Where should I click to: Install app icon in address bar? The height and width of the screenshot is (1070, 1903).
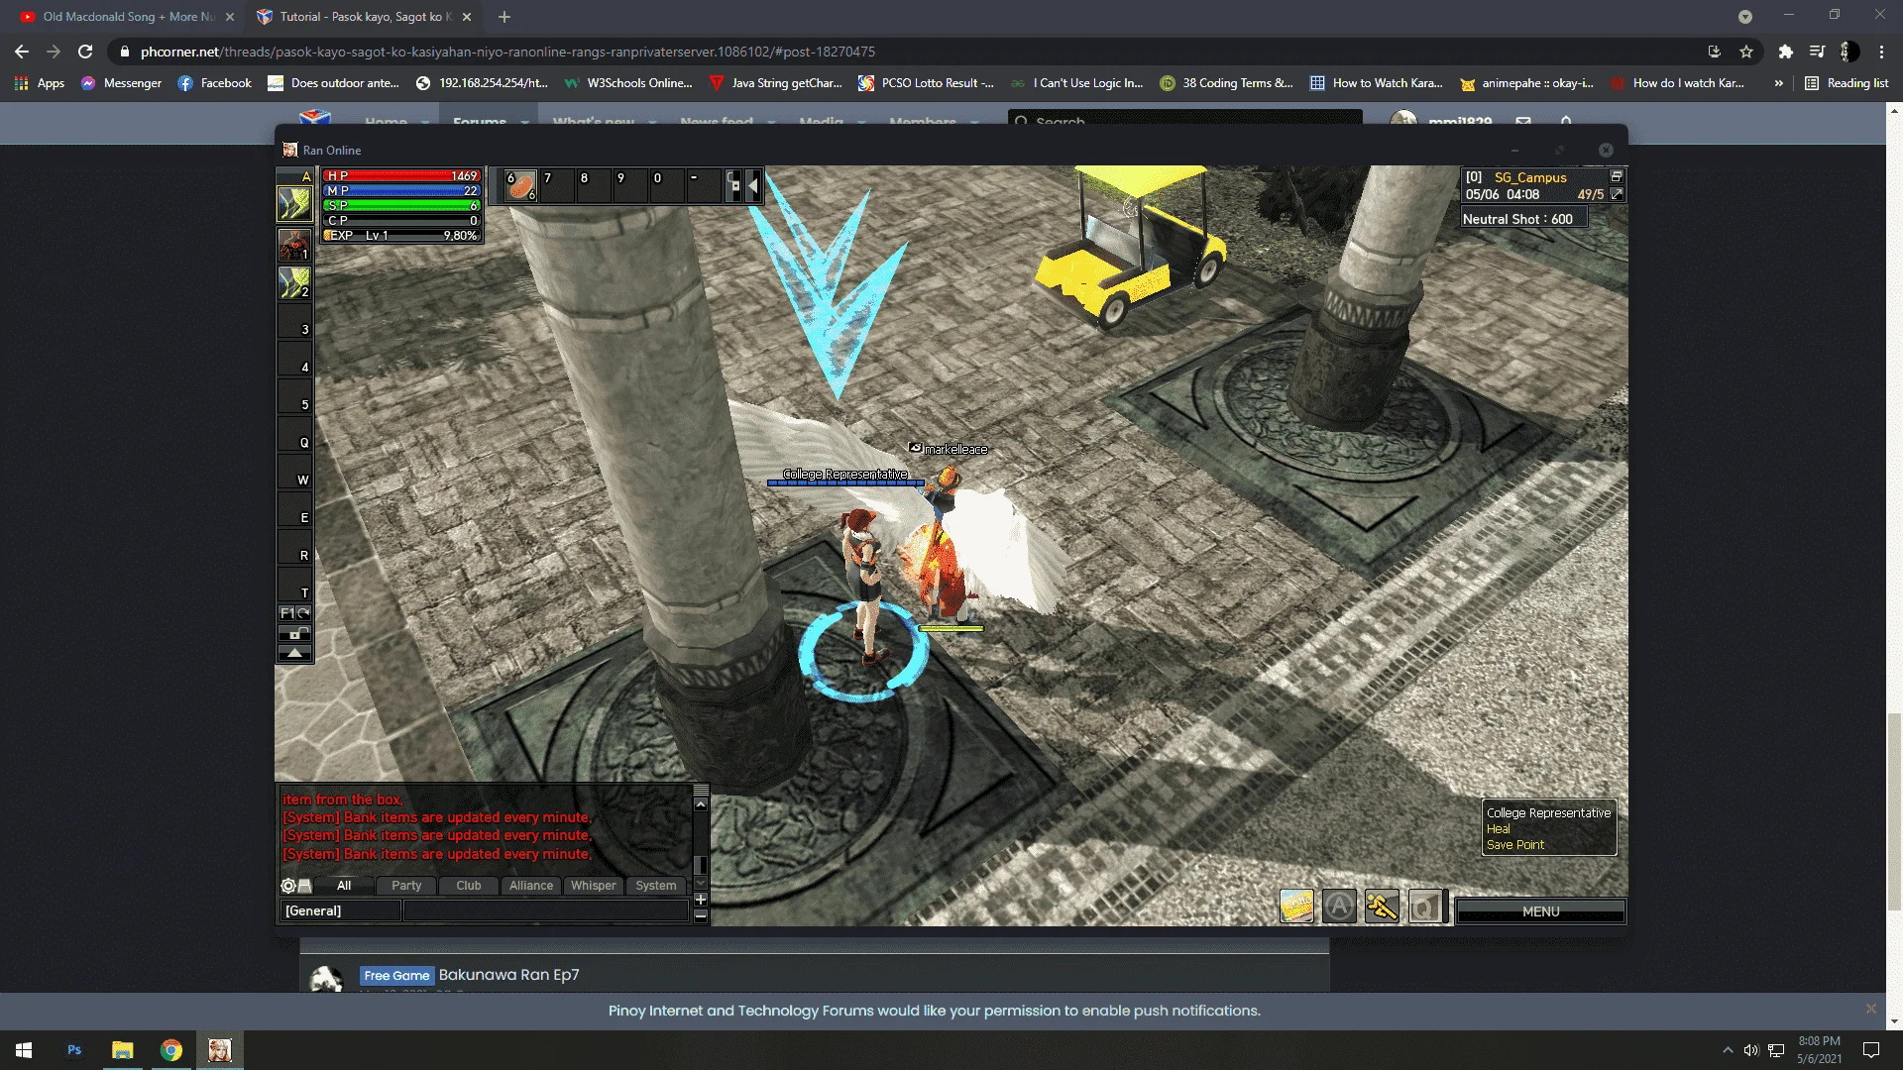(x=1714, y=52)
